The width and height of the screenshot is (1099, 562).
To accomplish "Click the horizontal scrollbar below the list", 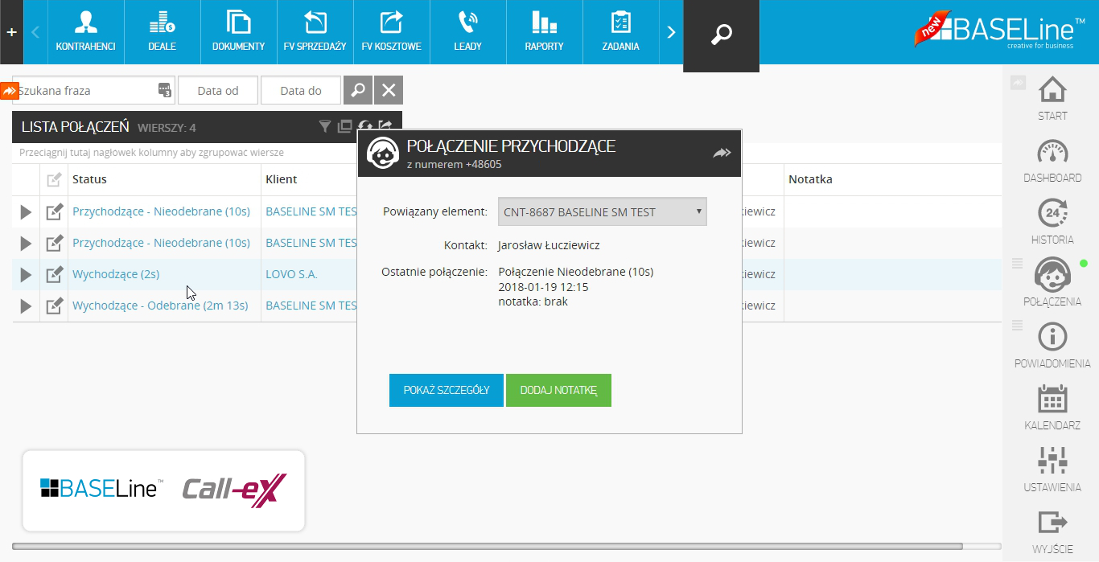I will point(483,547).
